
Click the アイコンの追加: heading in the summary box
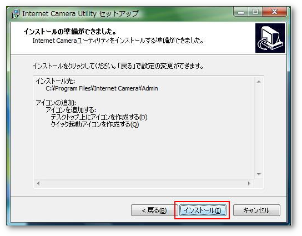click(56, 103)
